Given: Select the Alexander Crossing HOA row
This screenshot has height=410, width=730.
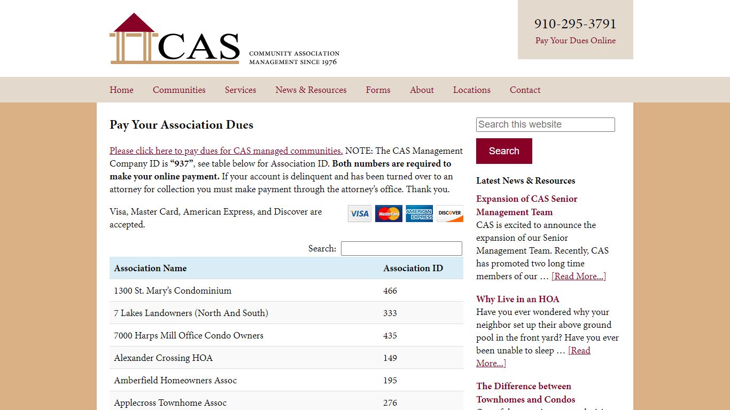Looking at the screenshot, I should pyautogui.click(x=286, y=358).
